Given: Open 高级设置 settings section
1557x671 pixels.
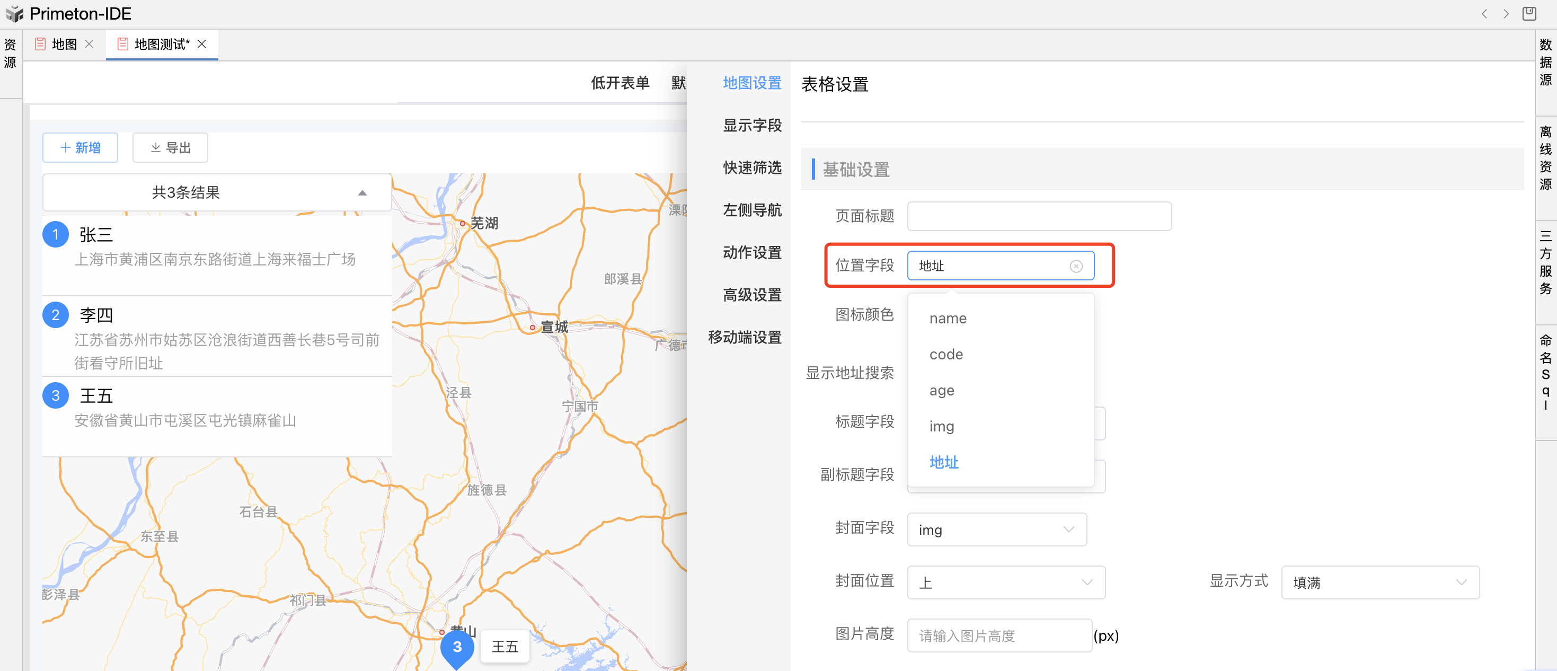Looking at the screenshot, I should click(752, 295).
